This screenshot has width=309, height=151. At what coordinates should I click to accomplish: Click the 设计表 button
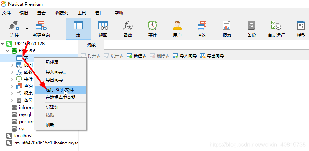coord(114,56)
